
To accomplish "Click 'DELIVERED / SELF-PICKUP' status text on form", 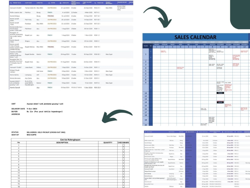I will click(46, 132).
